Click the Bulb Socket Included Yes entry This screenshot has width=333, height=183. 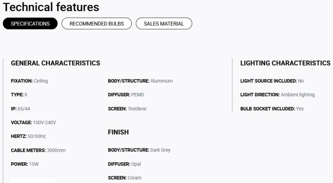272,109
